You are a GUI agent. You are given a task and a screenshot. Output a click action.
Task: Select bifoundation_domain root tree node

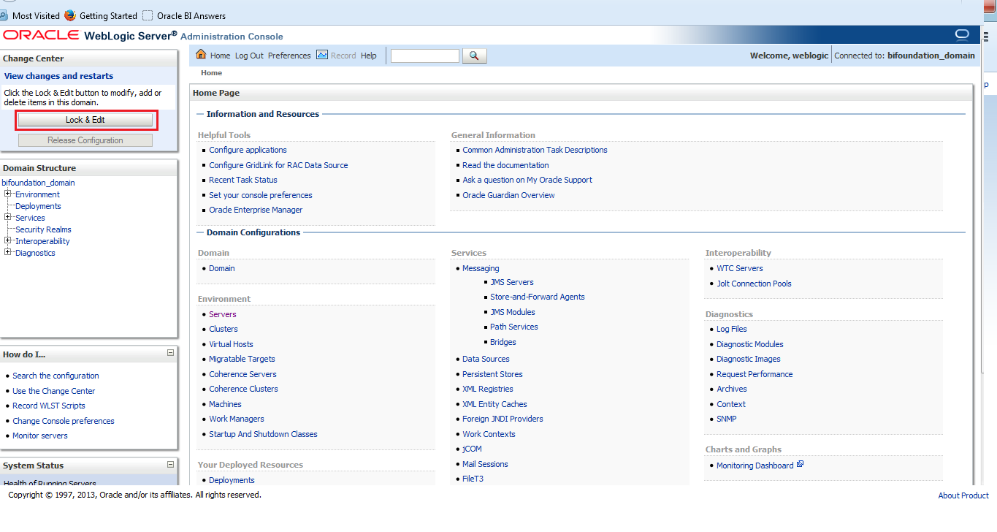[x=38, y=183]
